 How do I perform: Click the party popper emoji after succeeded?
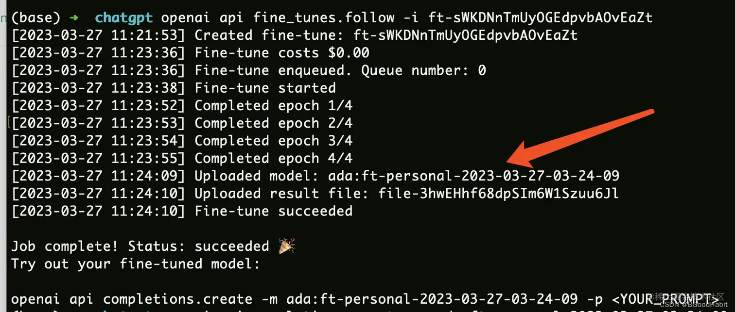(x=286, y=246)
